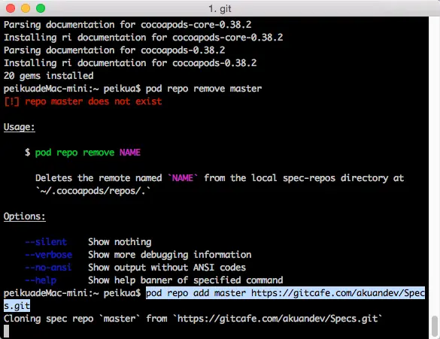440x339 pixels.
Task: Click the 'Cloning spec repo' output line
Action: point(193,319)
